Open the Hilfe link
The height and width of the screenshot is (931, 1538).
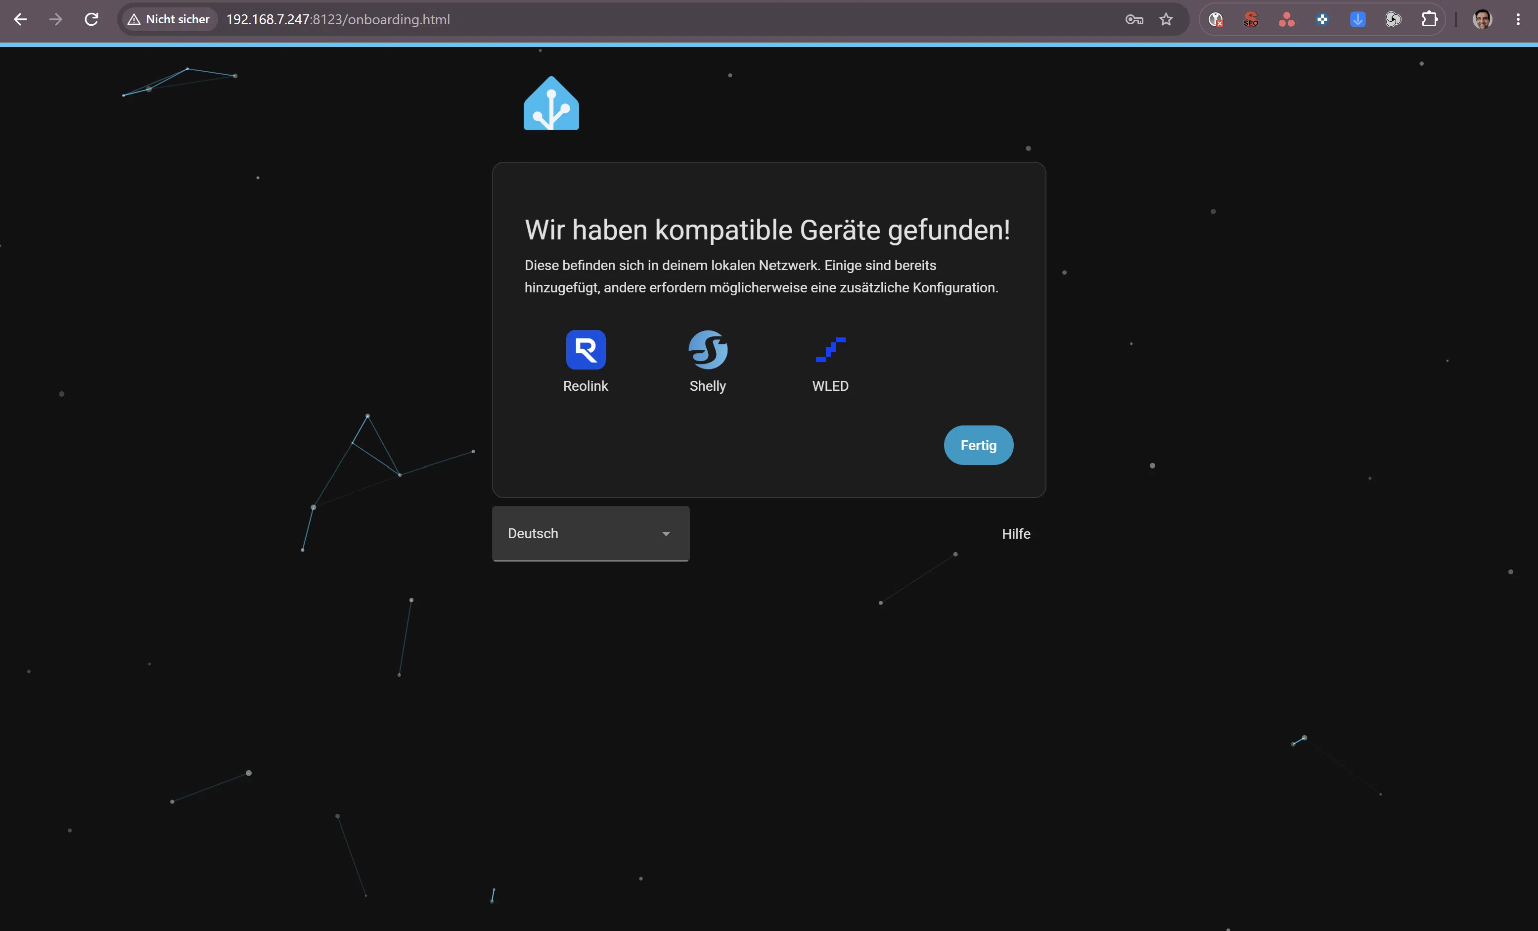[1016, 534]
